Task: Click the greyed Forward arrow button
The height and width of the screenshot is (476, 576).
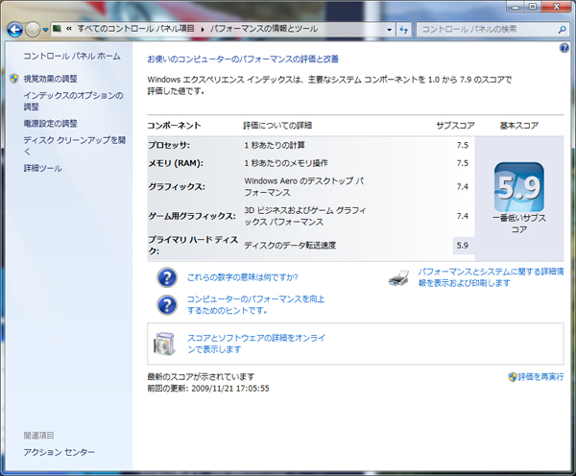Action: click(33, 30)
